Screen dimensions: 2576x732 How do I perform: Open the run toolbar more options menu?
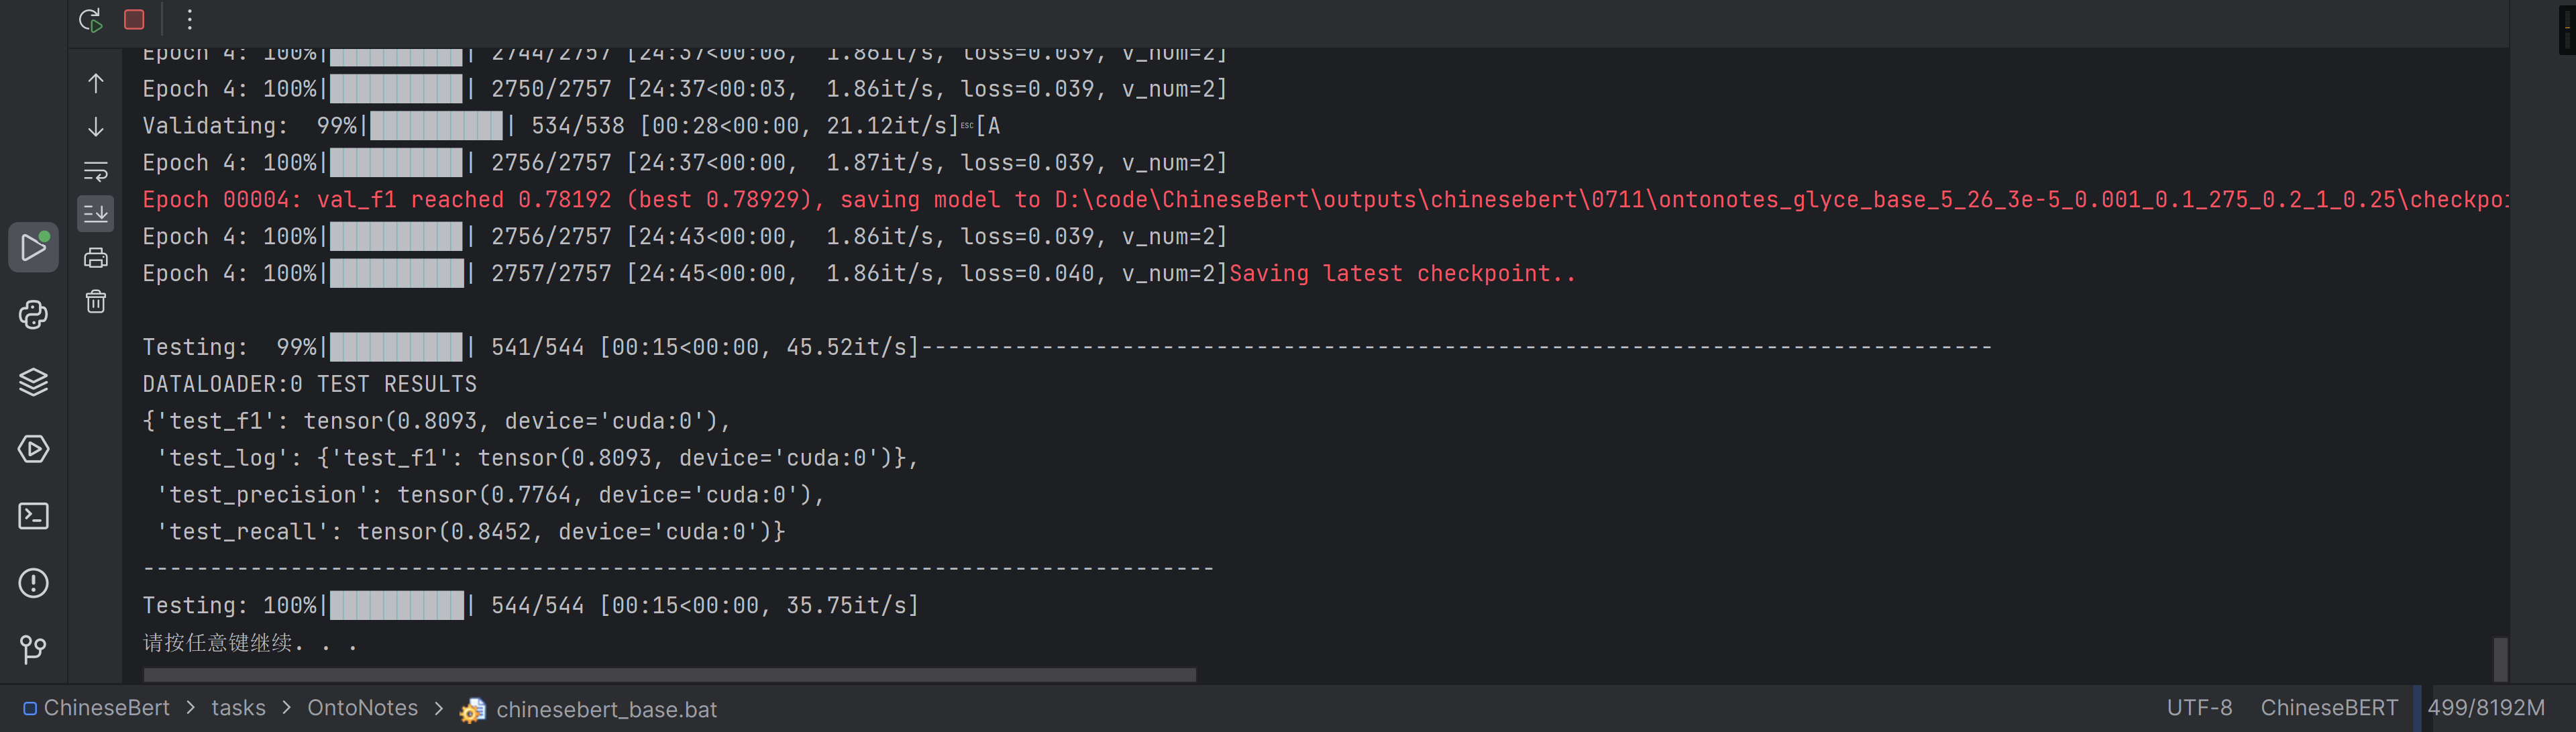(189, 19)
